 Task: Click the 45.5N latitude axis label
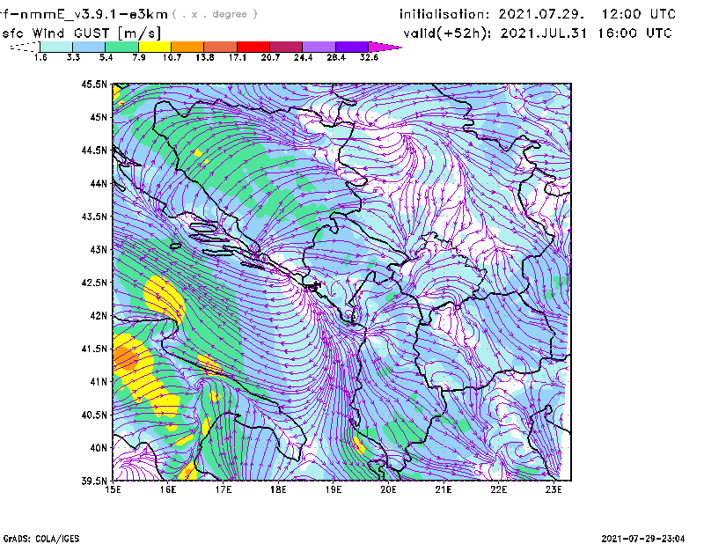click(x=94, y=85)
